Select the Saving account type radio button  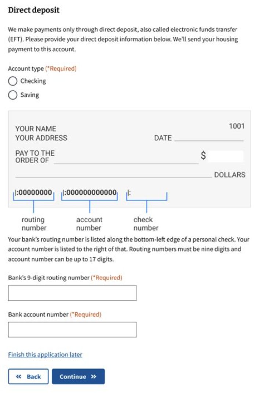13,95
